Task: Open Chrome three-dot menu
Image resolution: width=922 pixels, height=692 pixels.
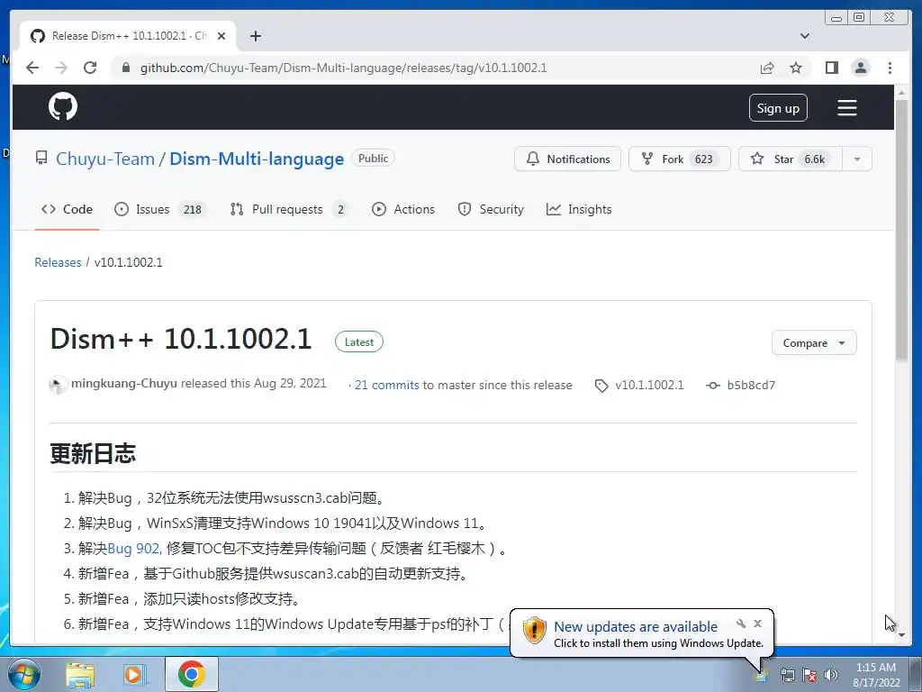Action: pos(890,68)
